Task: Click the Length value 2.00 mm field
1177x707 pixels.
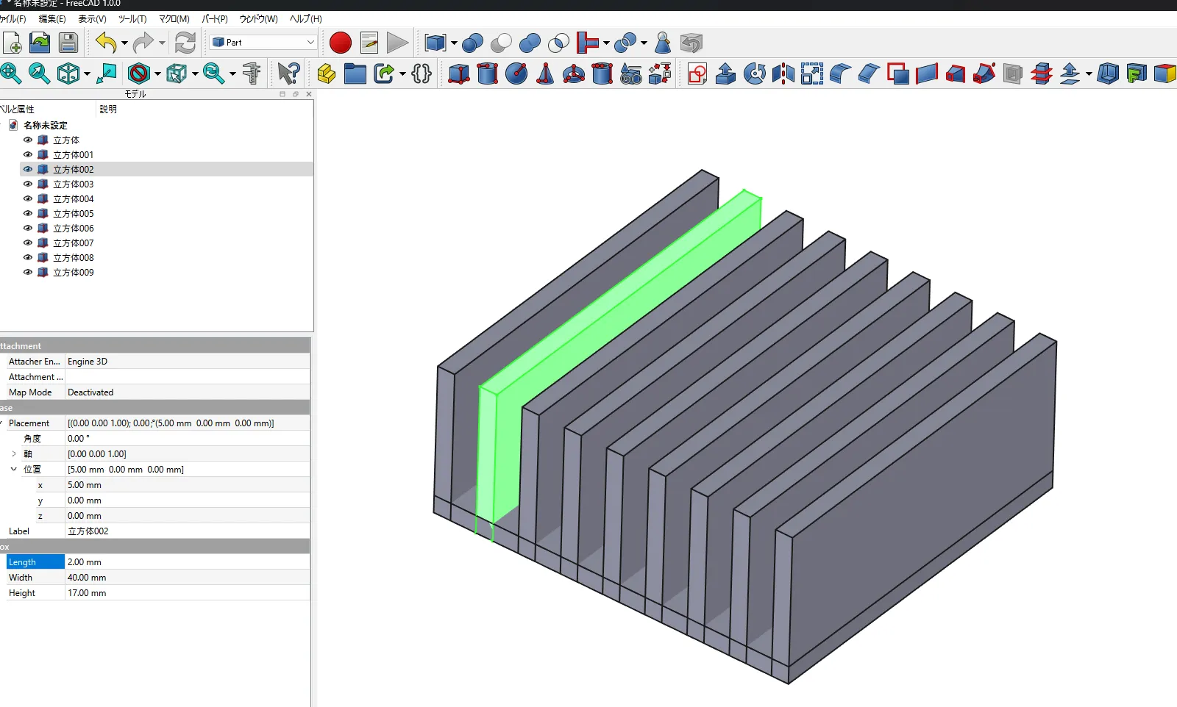Action: point(187,561)
